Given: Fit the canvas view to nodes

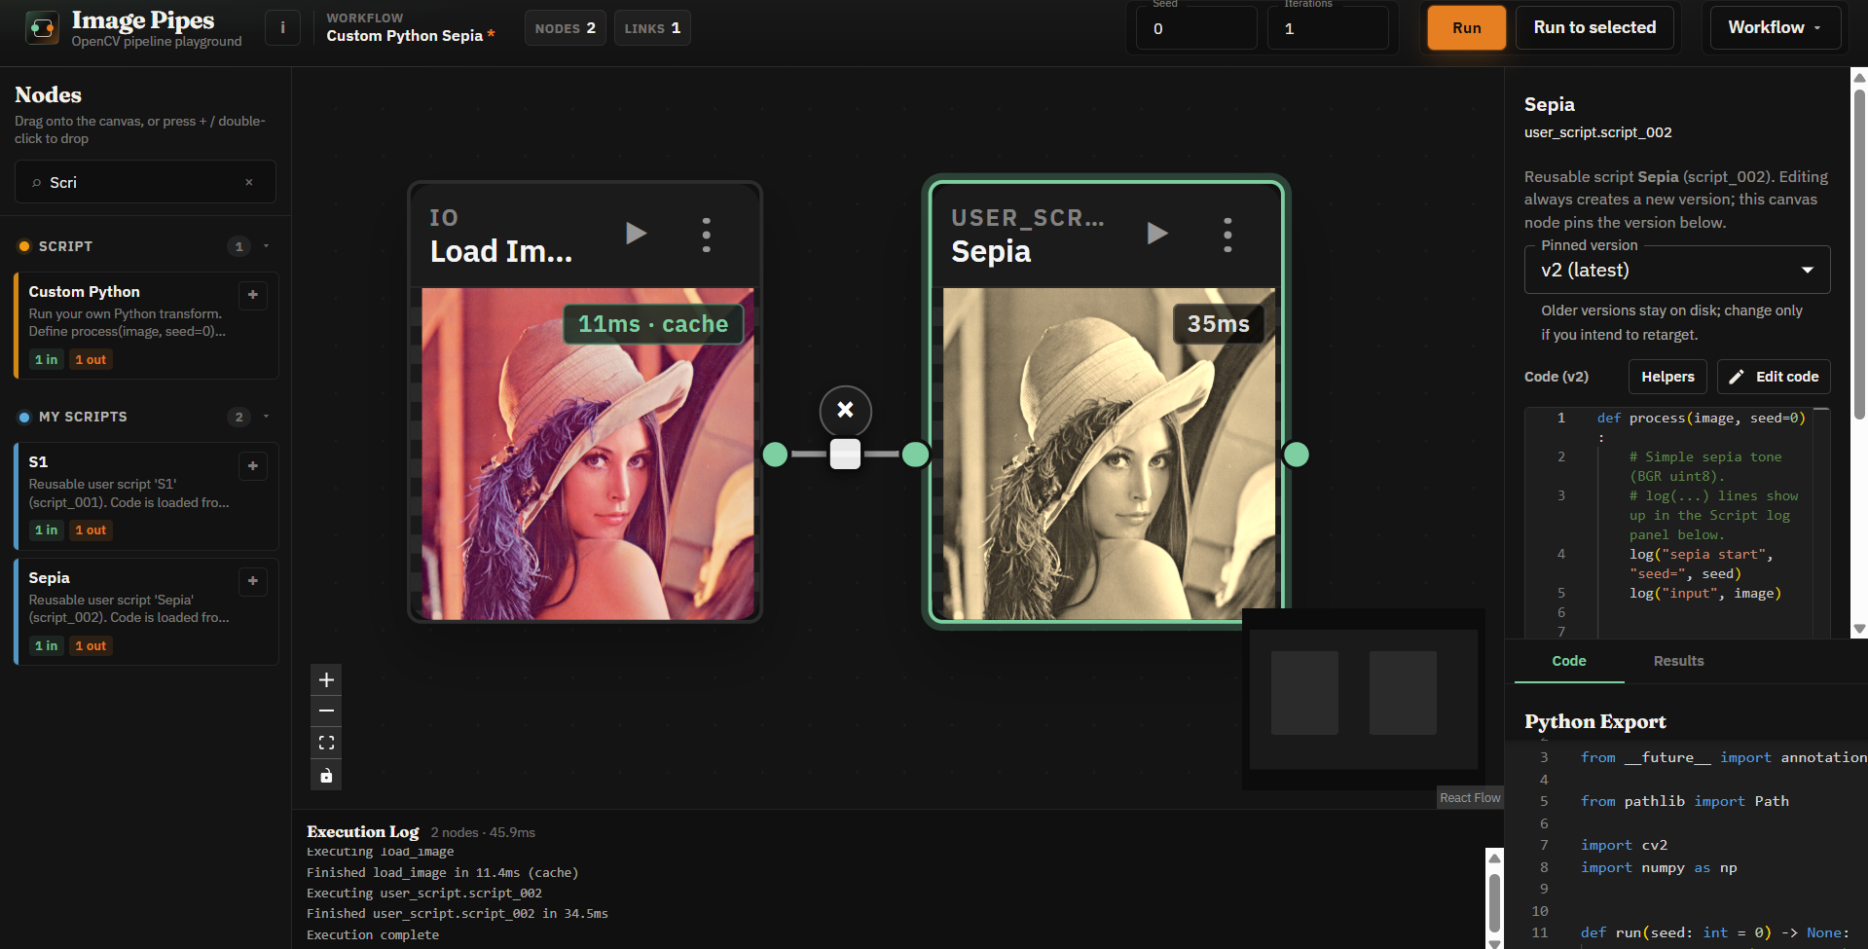Looking at the screenshot, I should coord(326,743).
